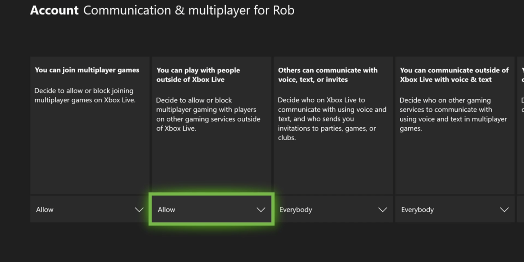Open the highlighted Allow dropdown for outside Xbox Live play

coord(212,209)
